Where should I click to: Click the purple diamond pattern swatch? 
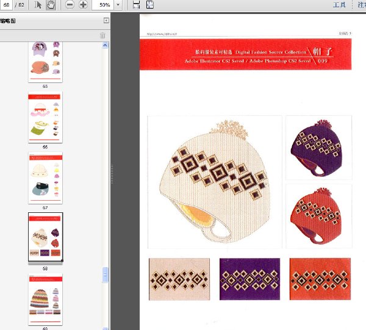click(249, 279)
